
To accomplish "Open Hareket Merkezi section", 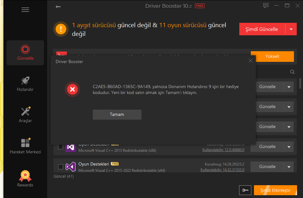I will [x=25, y=146].
